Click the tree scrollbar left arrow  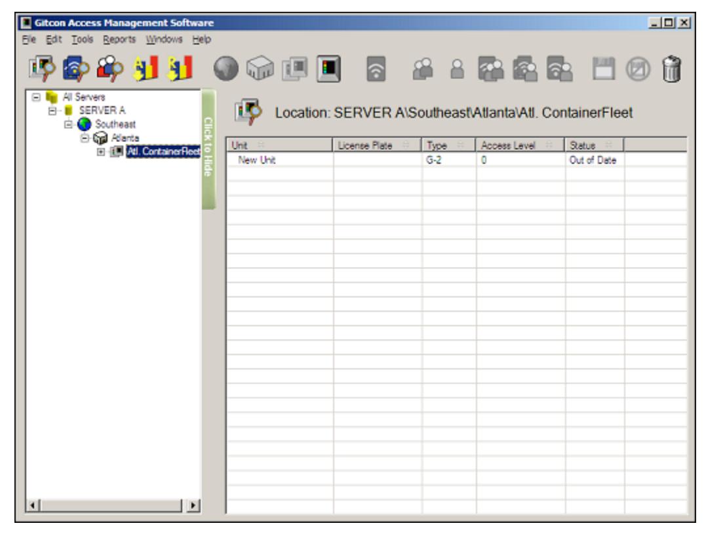coord(33,505)
